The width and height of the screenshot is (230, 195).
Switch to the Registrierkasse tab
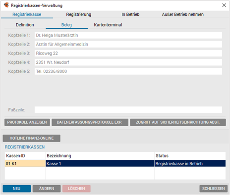pos(27,14)
